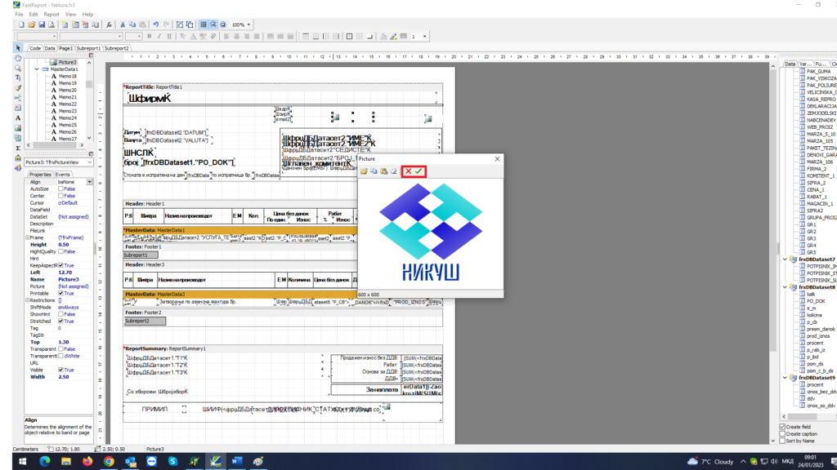
Task: Expand Frame property group
Action: 28,237
